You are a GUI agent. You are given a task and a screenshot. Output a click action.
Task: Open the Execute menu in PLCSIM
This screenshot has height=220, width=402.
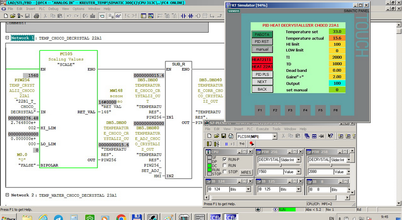[x=262, y=129]
